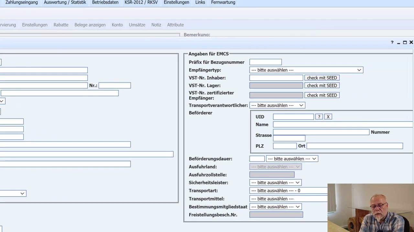Click the Bemerkung: label
The width and height of the screenshot is (414, 232).
197,34
